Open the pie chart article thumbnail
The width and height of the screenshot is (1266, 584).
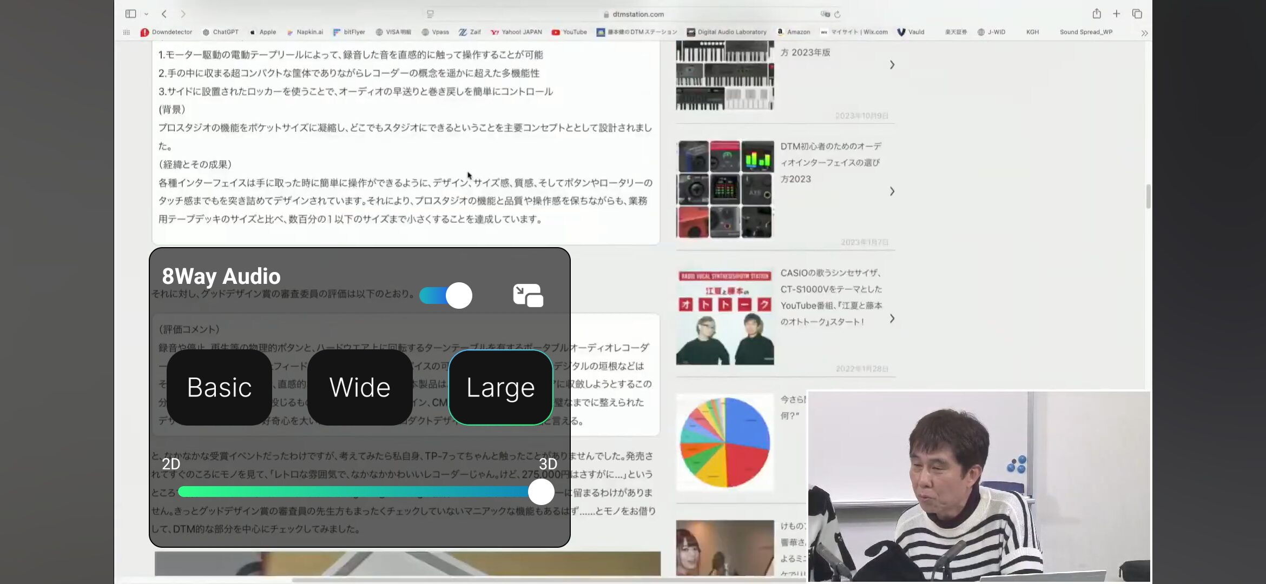725,442
